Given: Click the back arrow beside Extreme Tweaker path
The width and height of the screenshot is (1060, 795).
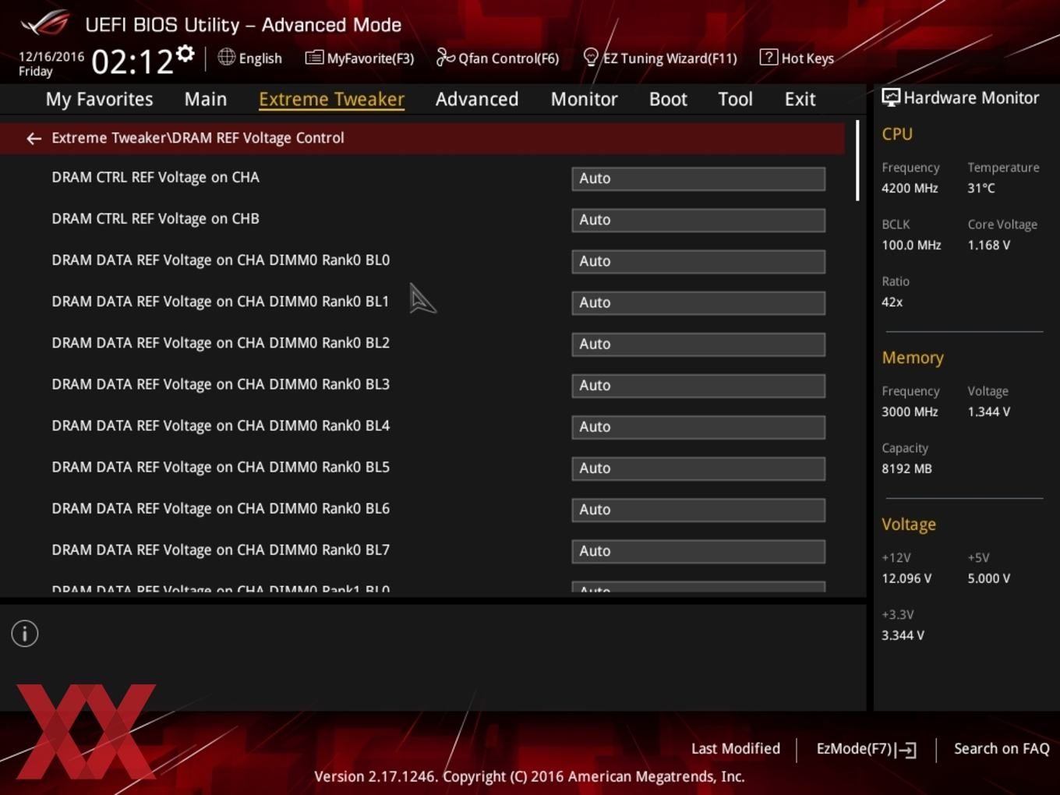Looking at the screenshot, I should [x=34, y=139].
